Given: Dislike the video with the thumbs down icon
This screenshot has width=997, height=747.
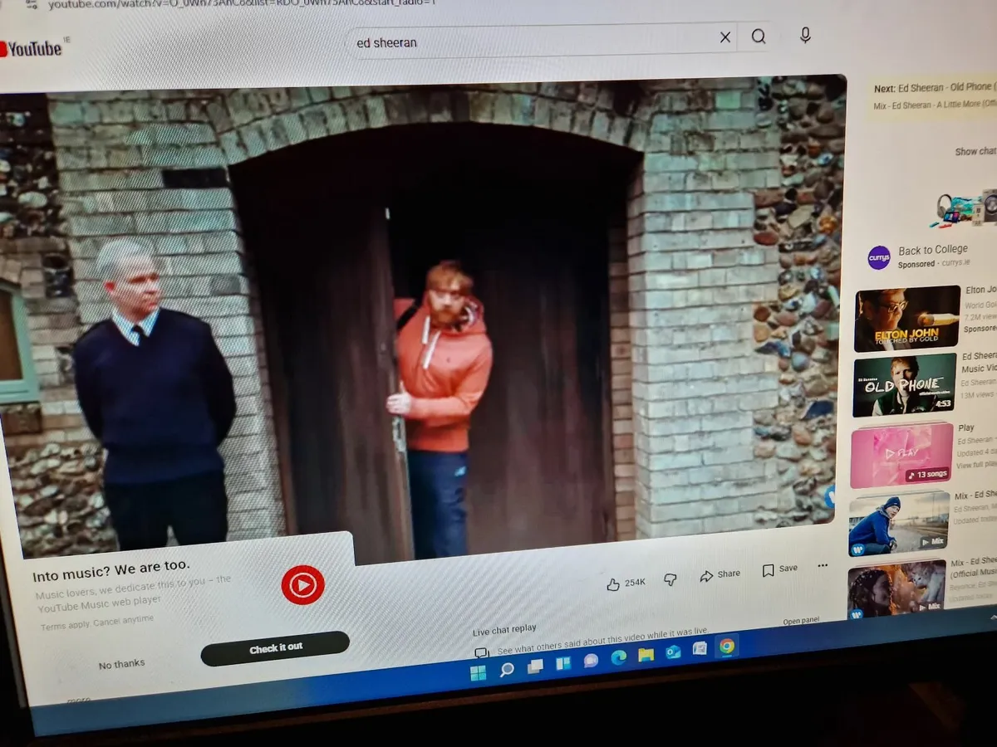Looking at the screenshot, I should pyautogui.click(x=670, y=579).
